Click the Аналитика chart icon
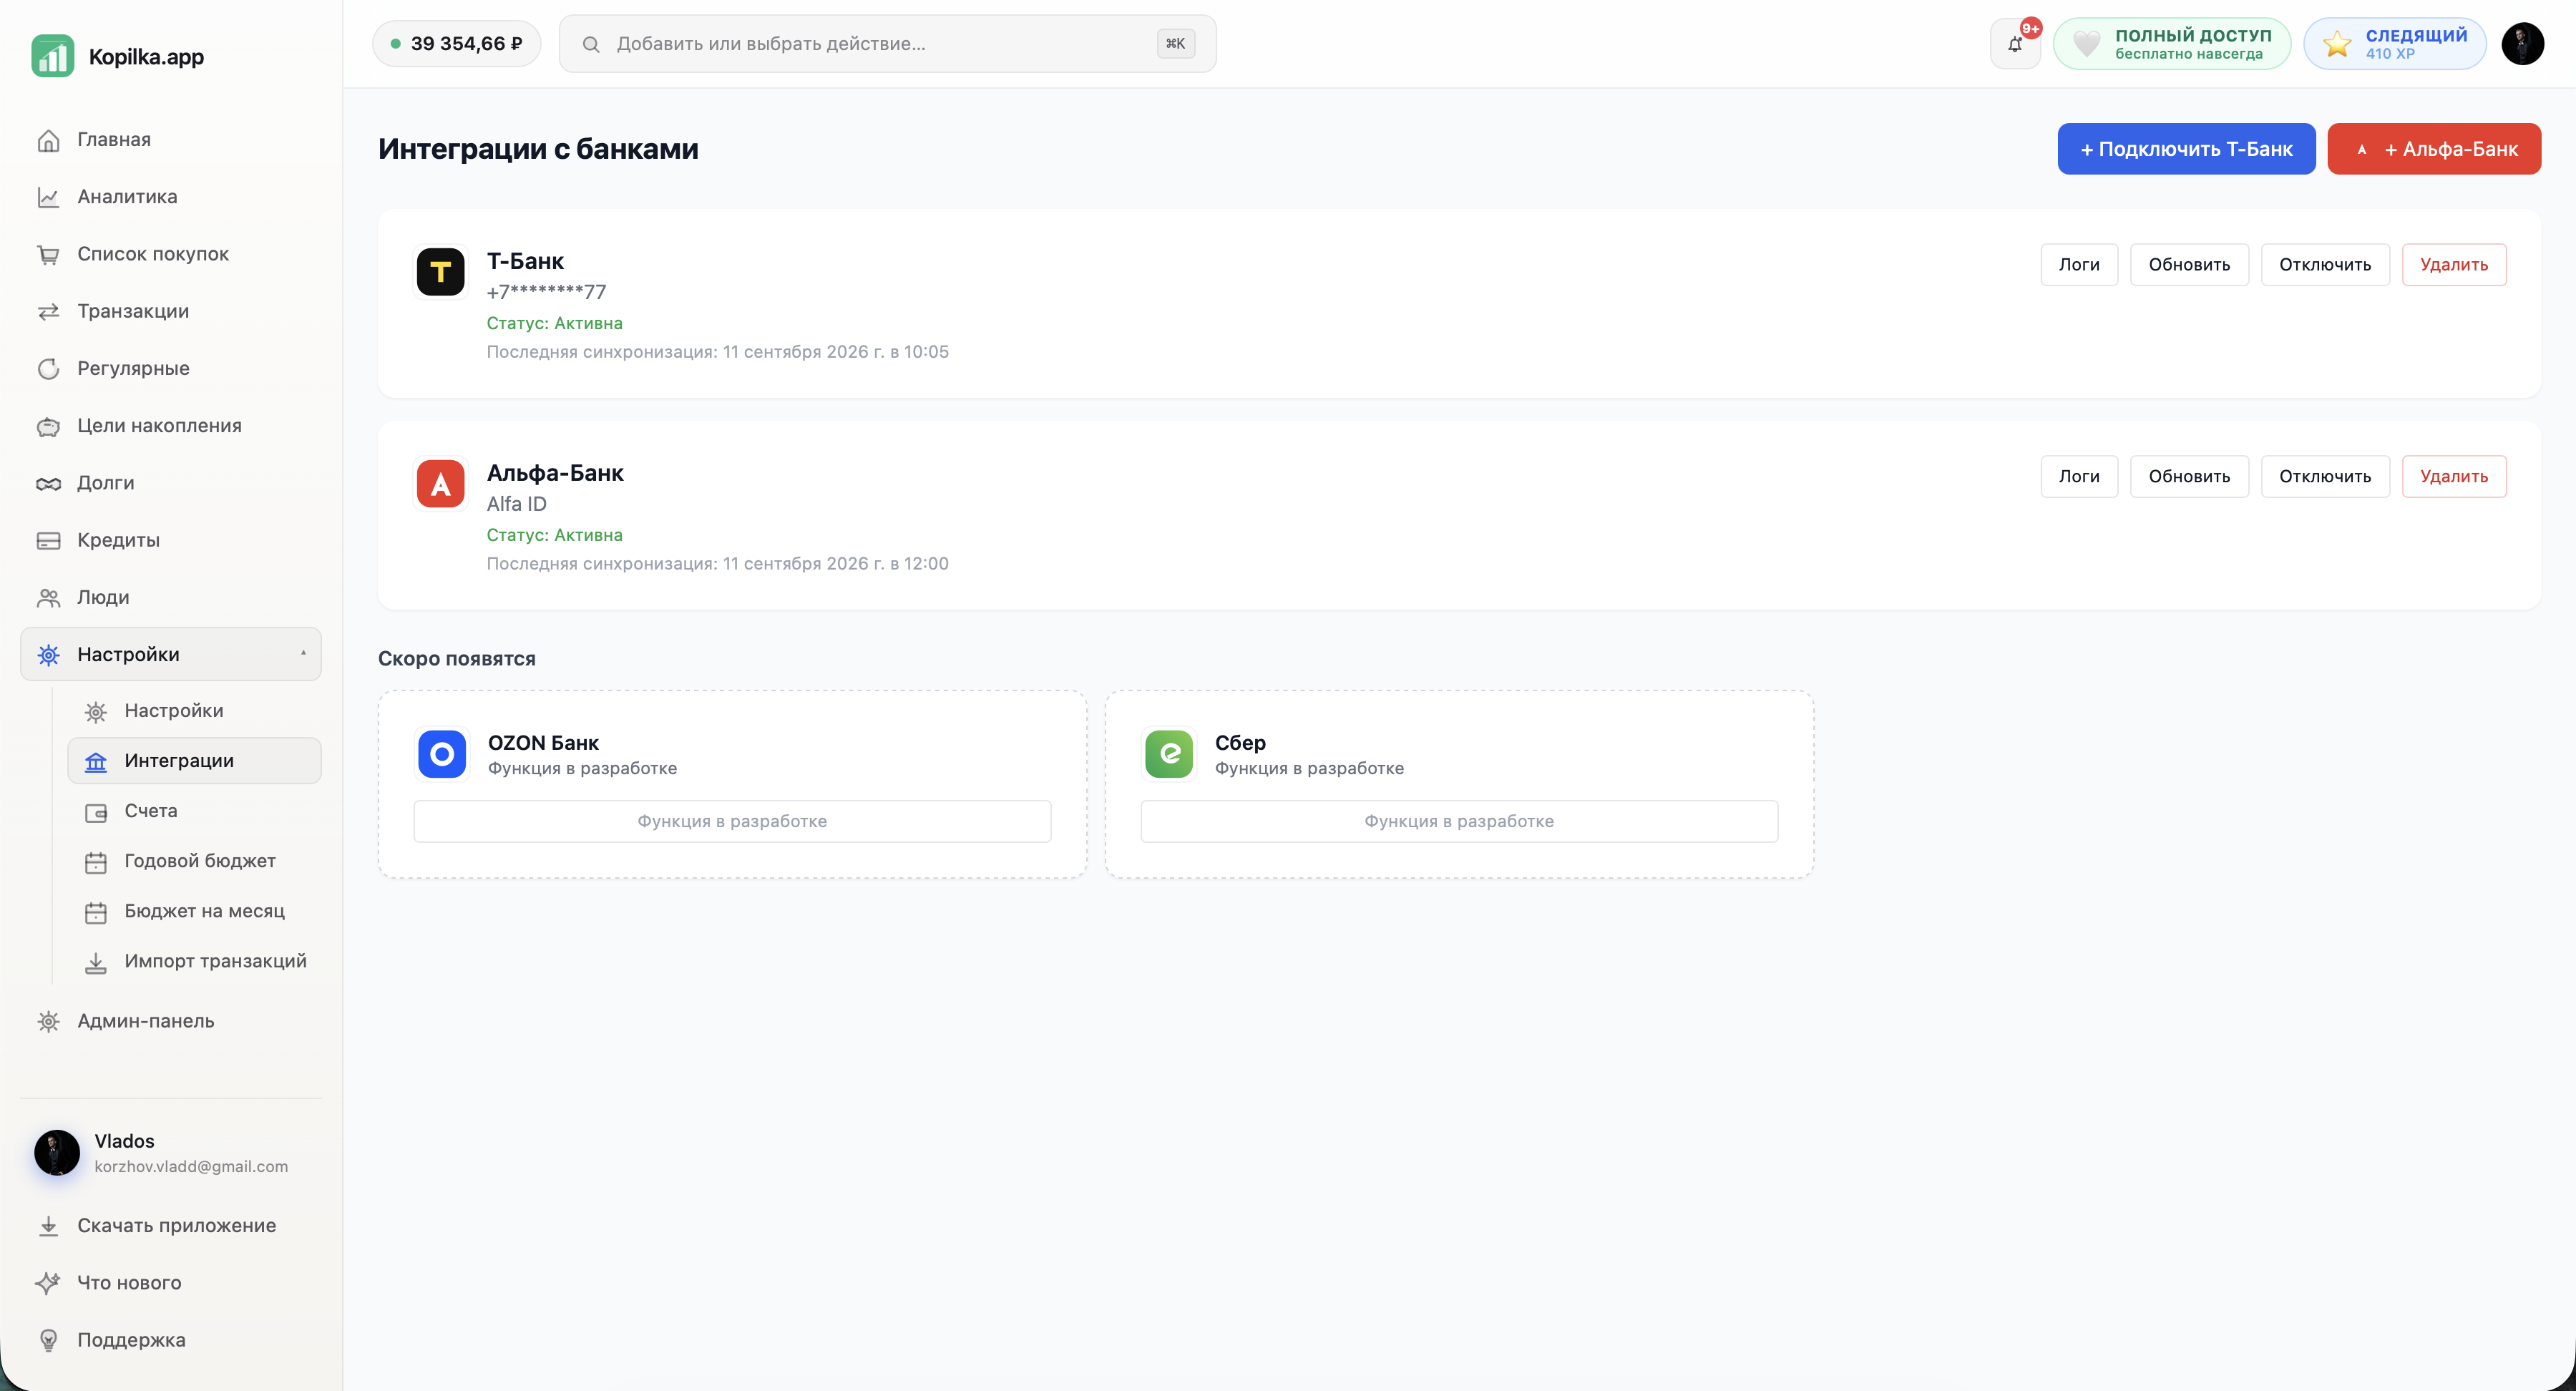 click(x=48, y=197)
